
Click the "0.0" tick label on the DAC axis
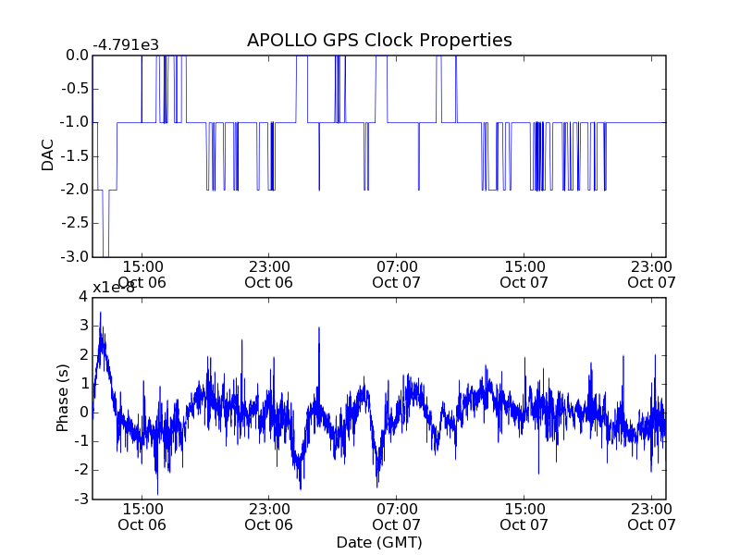[78, 55]
